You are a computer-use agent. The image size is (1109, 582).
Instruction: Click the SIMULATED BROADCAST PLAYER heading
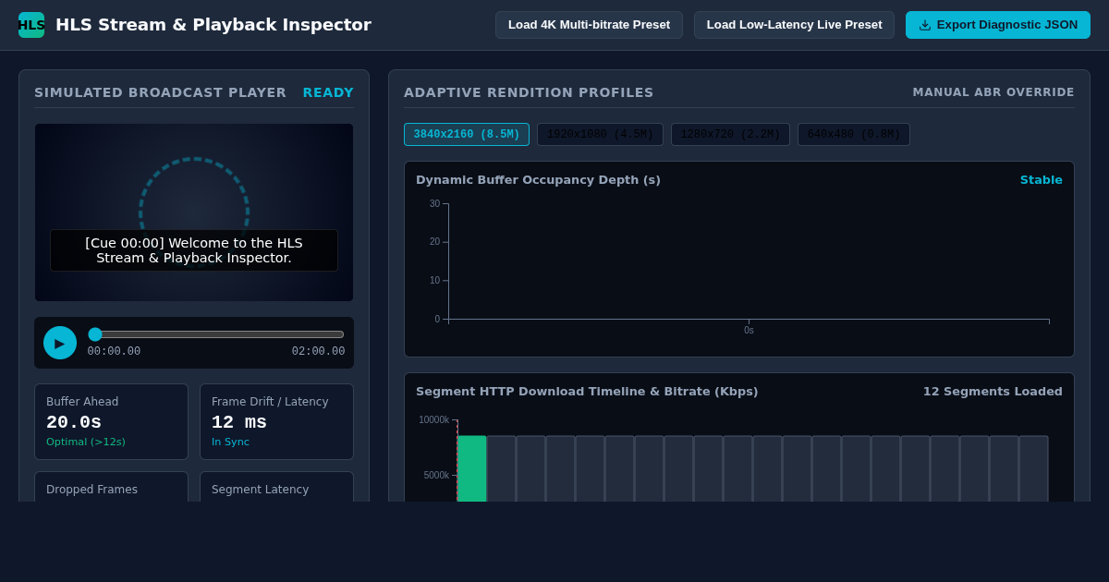(161, 92)
